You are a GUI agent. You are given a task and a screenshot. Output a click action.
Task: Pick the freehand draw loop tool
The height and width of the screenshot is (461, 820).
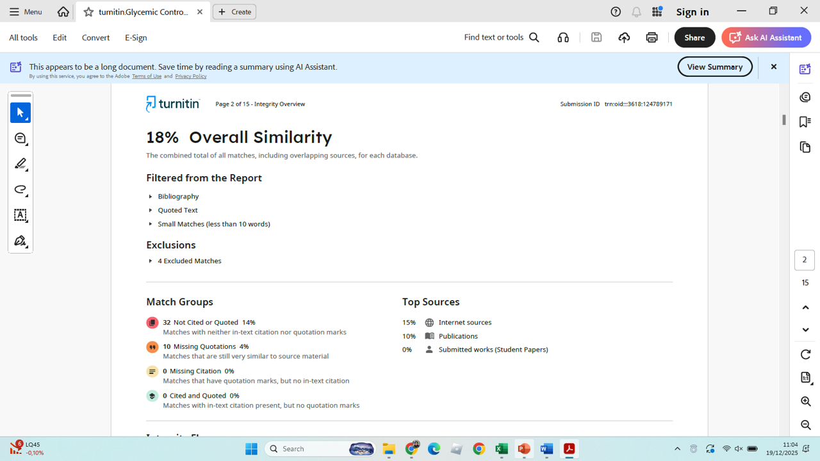coord(20,190)
